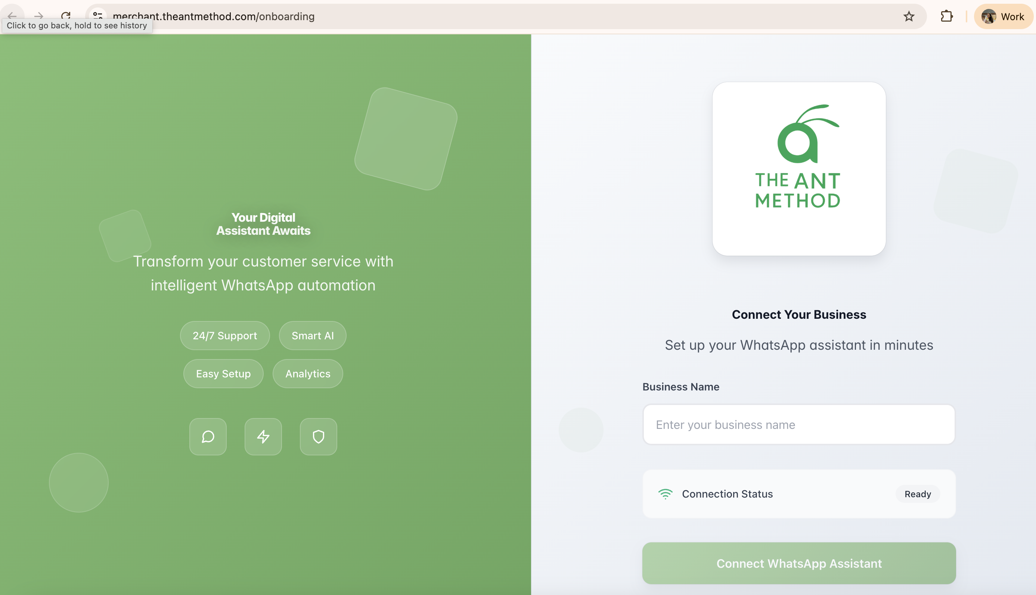
Task: Click the 24/7 Support pill
Action: [224, 336]
